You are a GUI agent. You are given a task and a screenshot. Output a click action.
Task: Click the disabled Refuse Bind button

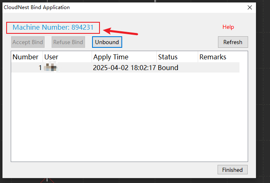(x=68, y=42)
